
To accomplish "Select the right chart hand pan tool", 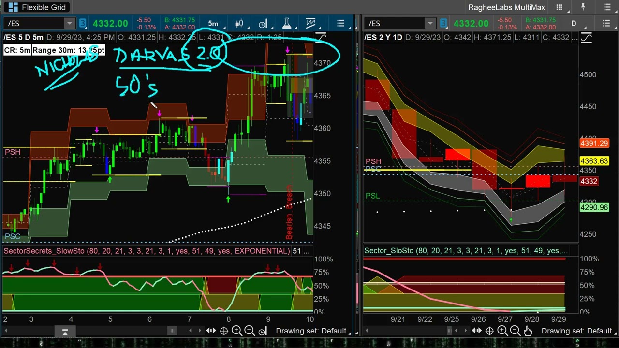I will [x=528, y=331].
